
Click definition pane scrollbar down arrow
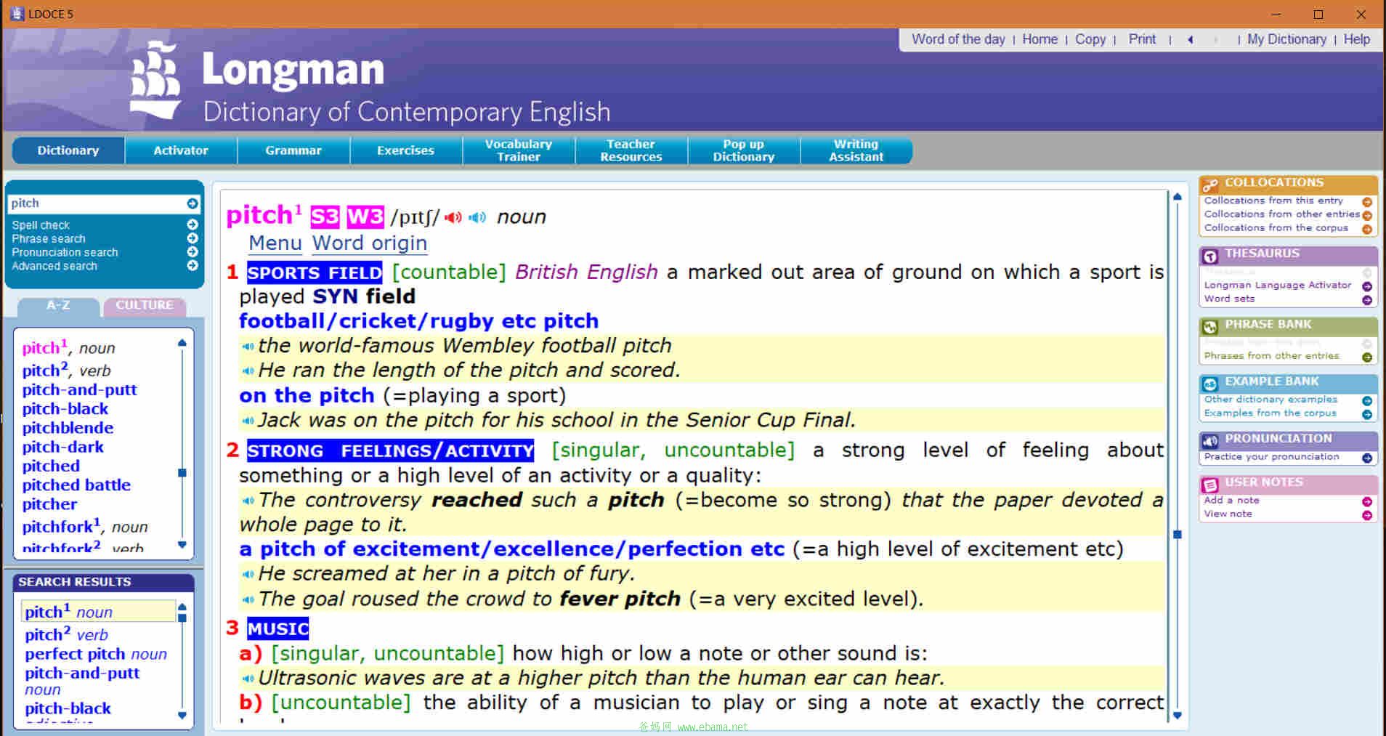[1178, 716]
